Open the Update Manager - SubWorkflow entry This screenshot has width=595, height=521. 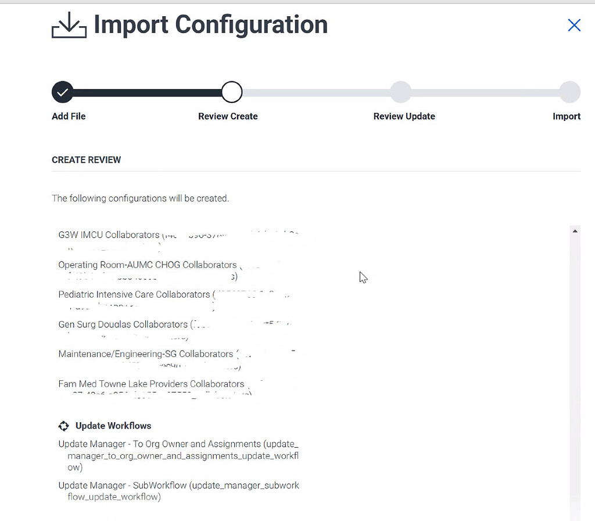click(178, 491)
